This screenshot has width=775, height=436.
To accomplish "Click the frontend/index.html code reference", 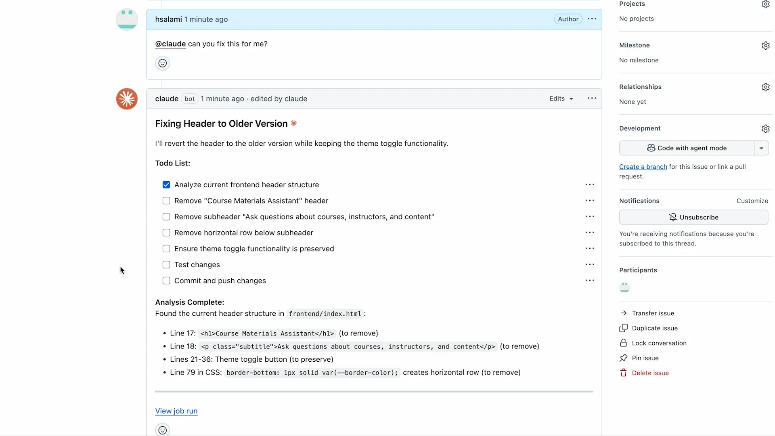I will coord(325,314).
